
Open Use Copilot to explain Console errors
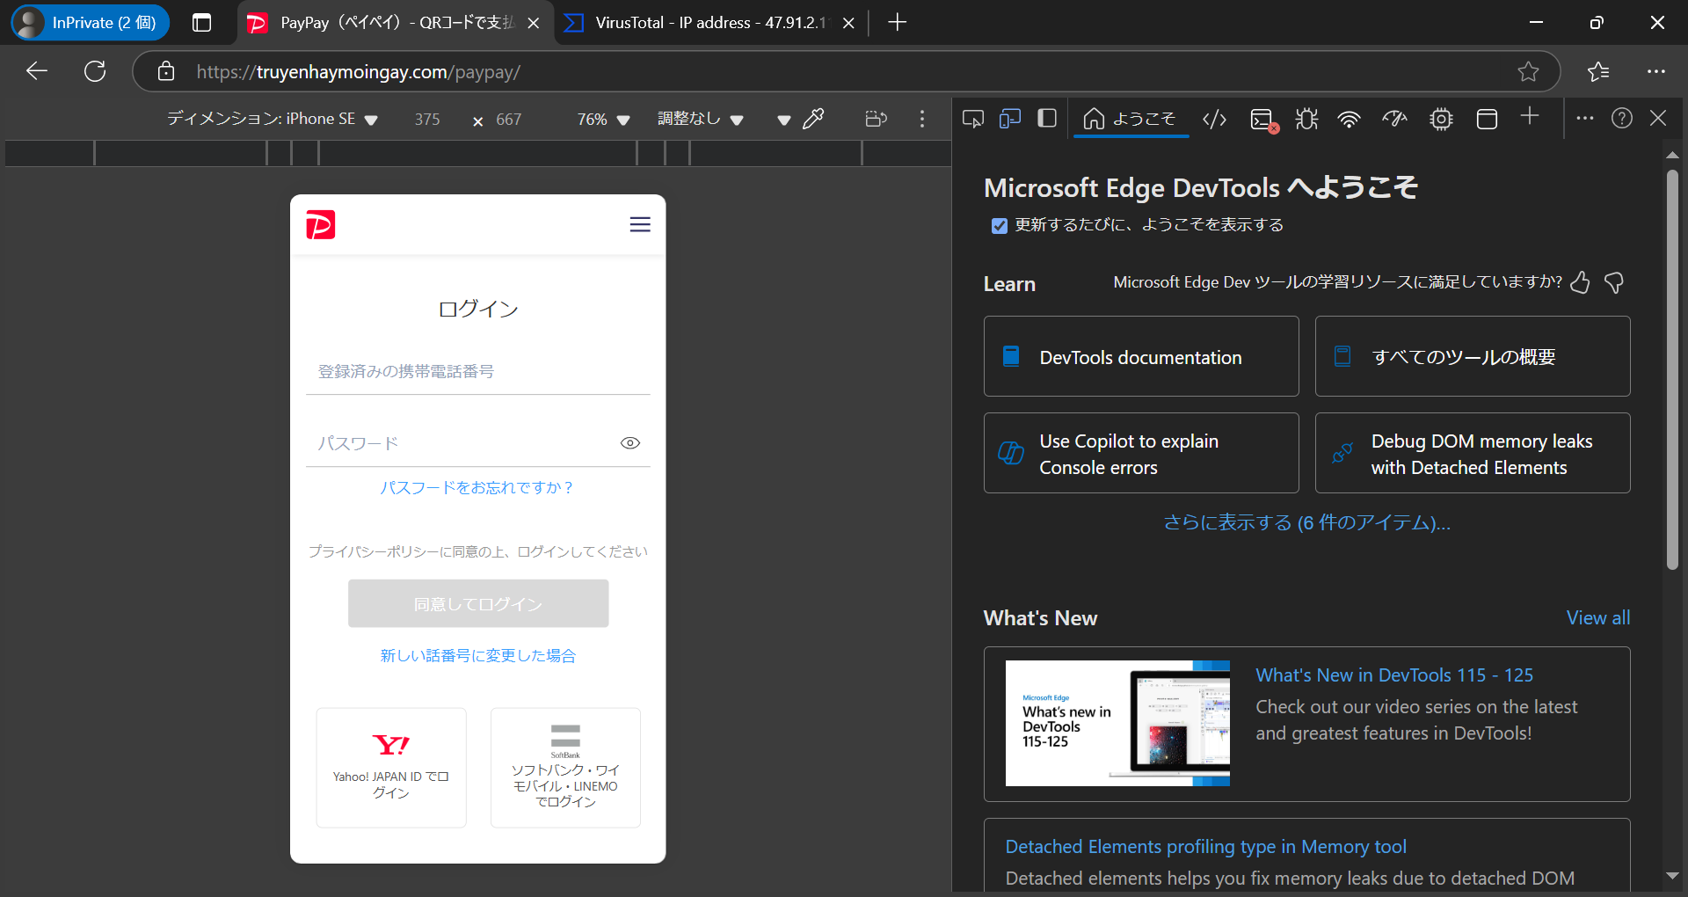click(1141, 453)
